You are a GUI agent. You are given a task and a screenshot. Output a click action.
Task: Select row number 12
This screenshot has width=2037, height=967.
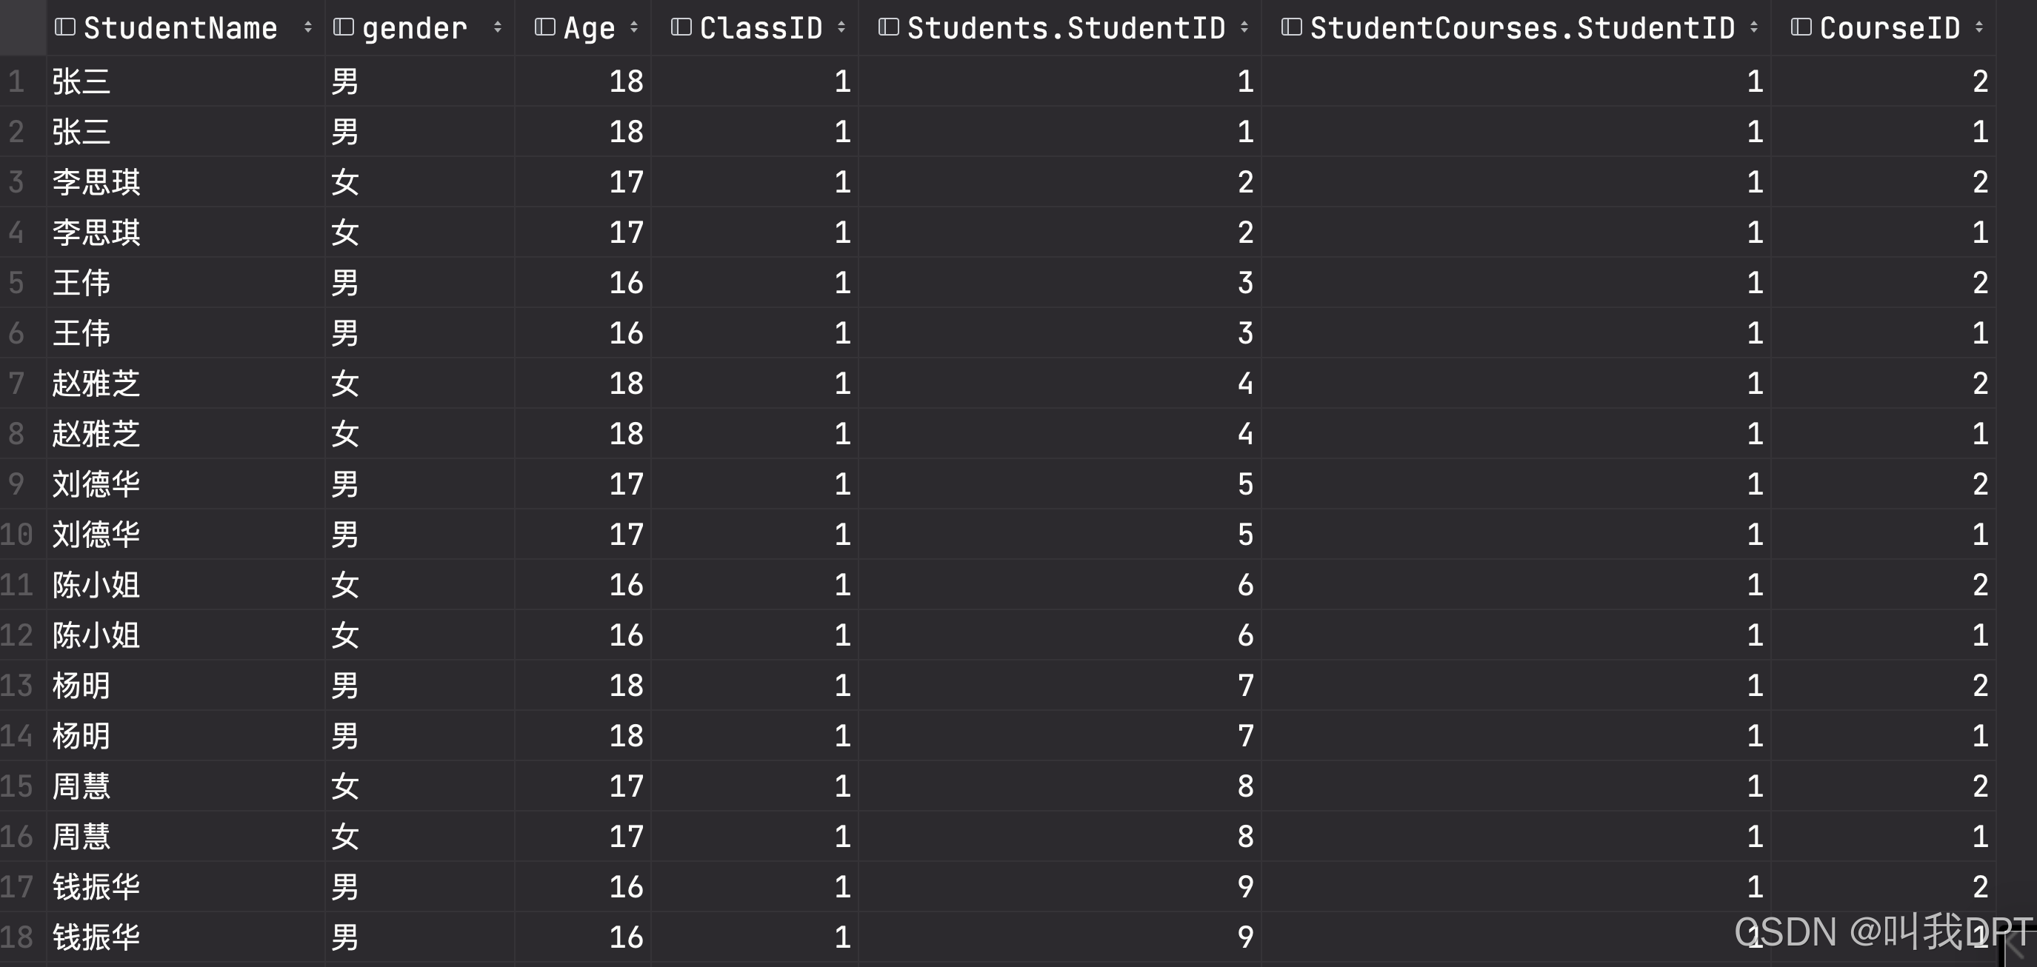(x=16, y=635)
